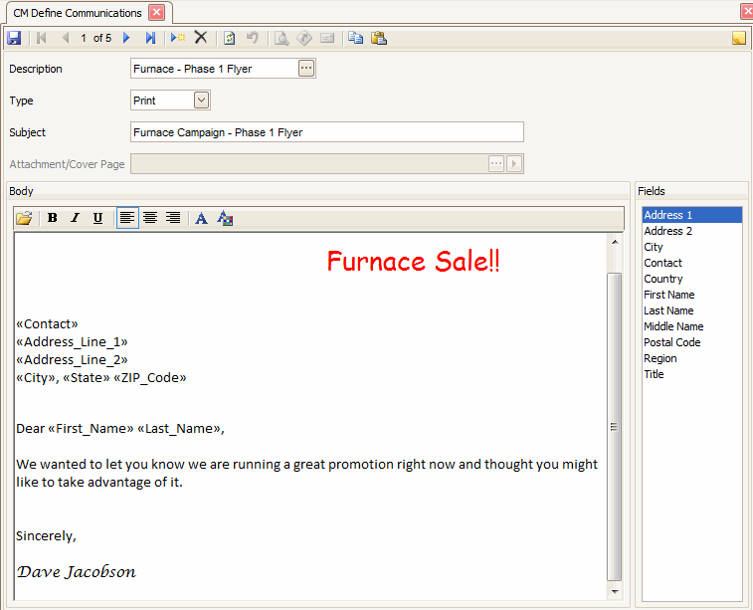The image size is (753, 610).
Task: Click the Save record icon
Action: [x=14, y=38]
